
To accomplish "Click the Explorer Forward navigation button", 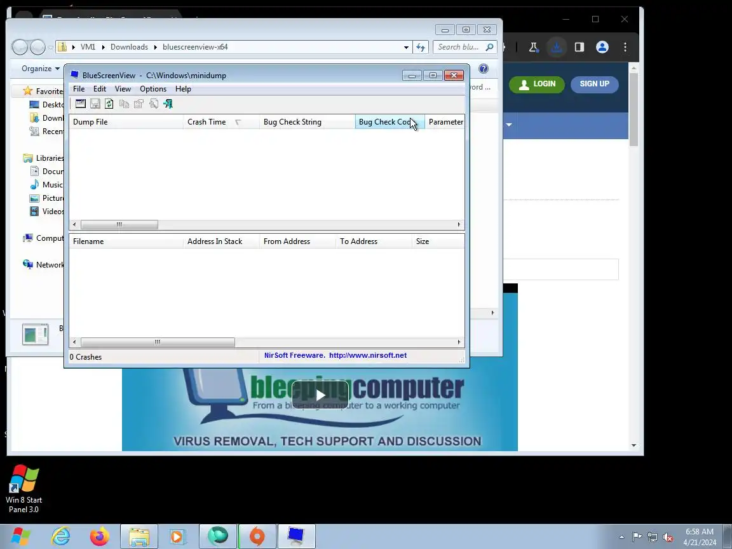I will click(38, 46).
